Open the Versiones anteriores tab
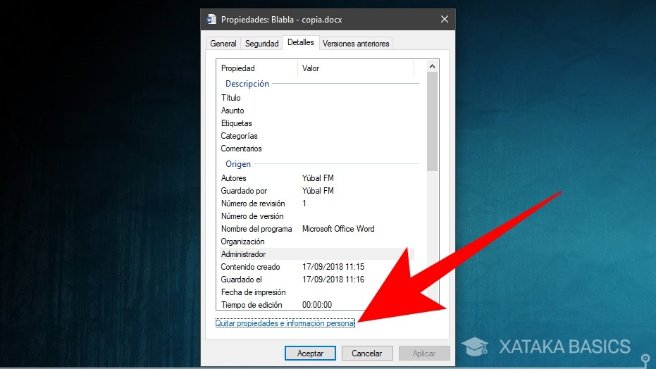 (356, 44)
